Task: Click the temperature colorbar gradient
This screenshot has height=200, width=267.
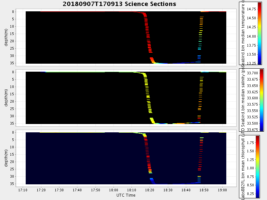Action: coord(259,33)
